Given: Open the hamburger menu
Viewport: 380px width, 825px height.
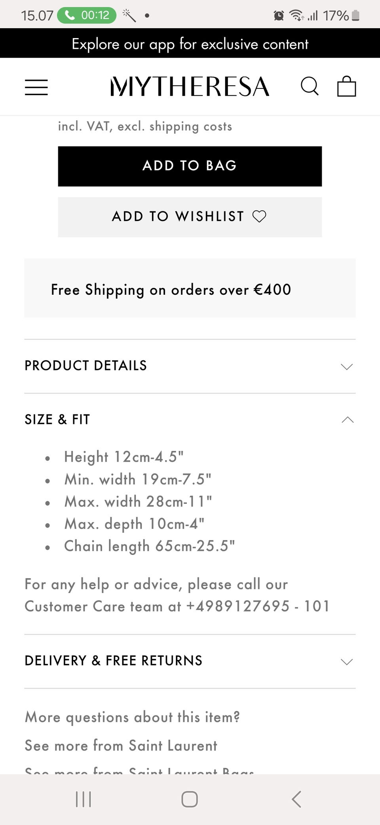Looking at the screenshot, I should coord(36,87).
